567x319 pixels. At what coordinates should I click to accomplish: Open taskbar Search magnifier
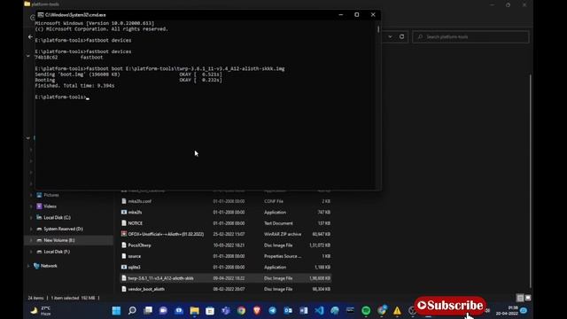tap(132, 310)
